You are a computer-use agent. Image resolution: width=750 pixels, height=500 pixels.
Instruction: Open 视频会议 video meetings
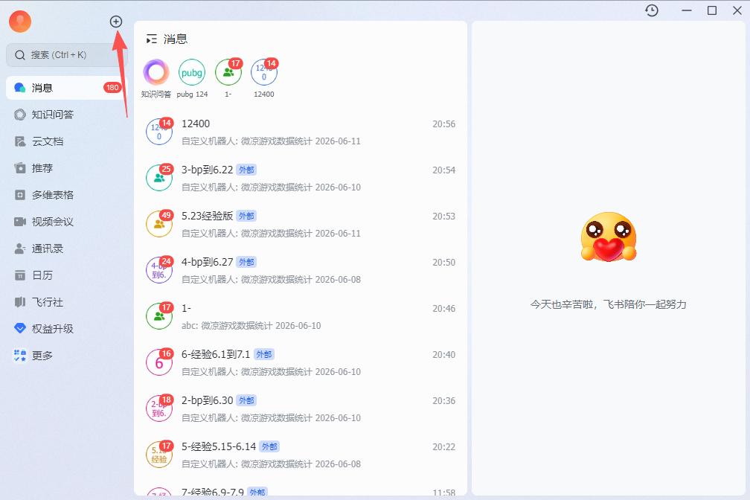point(66,222)
